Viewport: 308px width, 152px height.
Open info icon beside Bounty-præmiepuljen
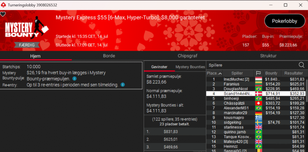tap(74, 79)
